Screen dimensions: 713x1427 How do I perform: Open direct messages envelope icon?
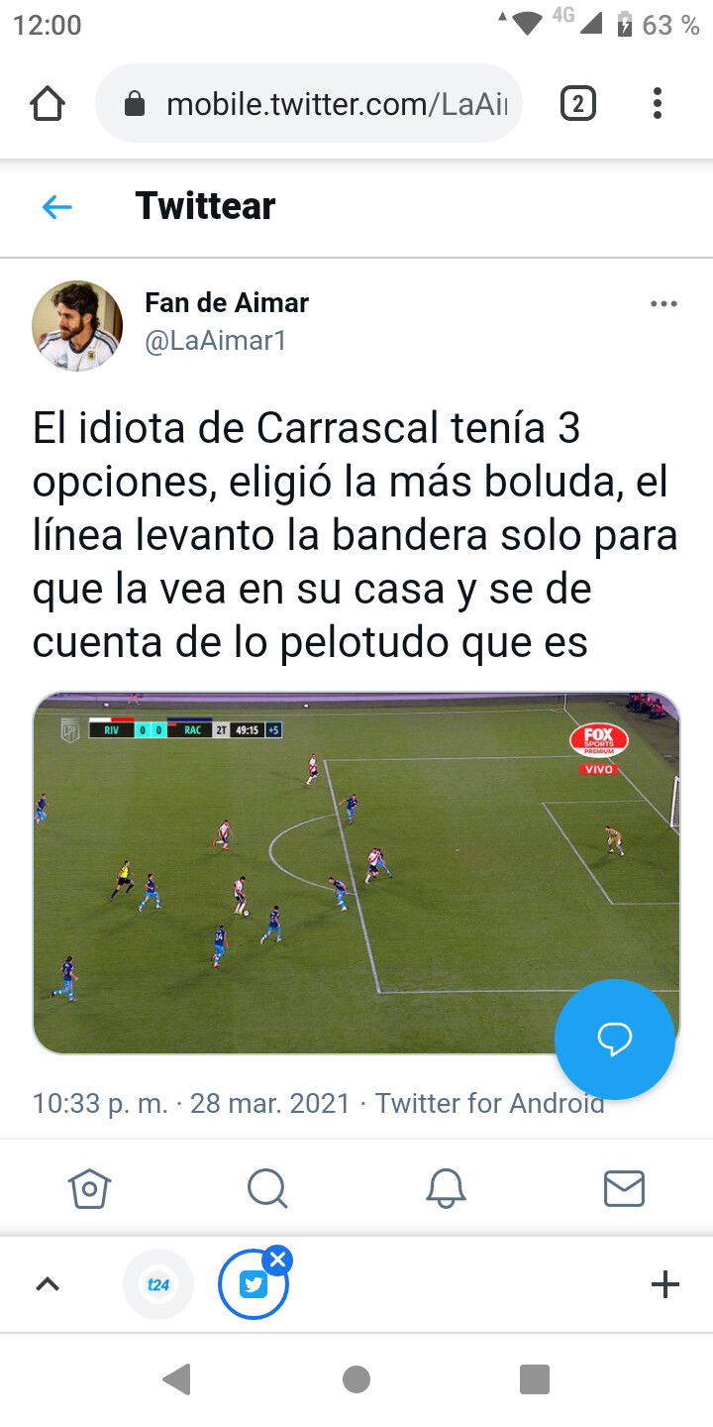(x=624, y=1187)
